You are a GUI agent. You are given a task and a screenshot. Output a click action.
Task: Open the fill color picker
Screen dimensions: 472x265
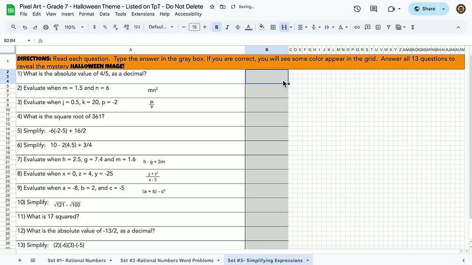[262, 27]
